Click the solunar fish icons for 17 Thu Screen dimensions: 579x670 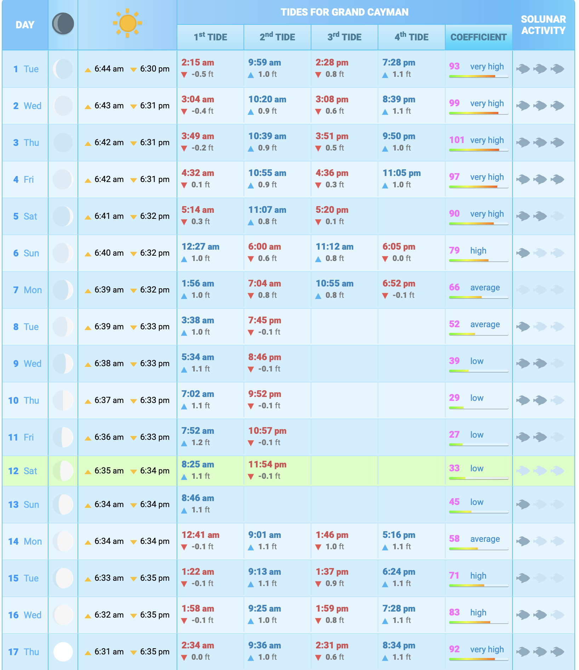[x=540, y=652]
